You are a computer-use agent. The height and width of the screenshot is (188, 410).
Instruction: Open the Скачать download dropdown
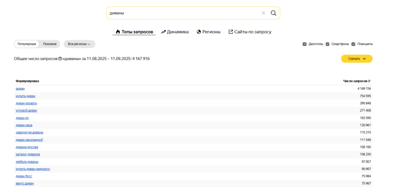point(357,59)
